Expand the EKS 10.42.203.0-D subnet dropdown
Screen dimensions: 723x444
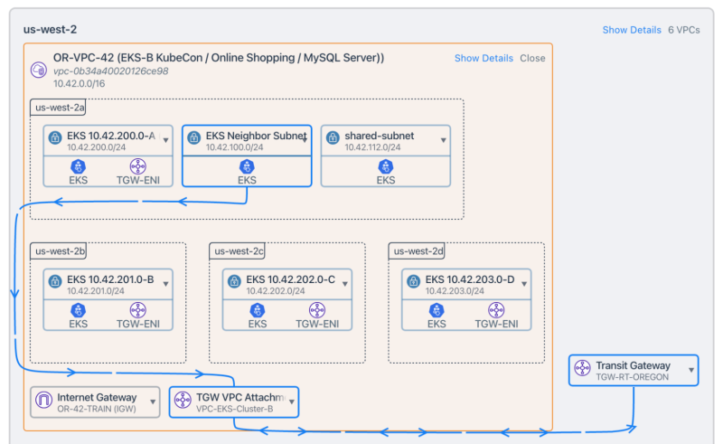(524, 284)
